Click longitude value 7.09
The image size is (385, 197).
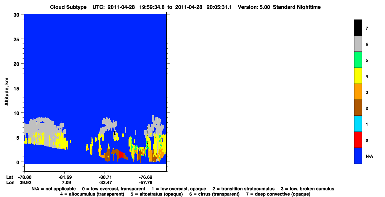pyautogui.click(x=64, y=183)
